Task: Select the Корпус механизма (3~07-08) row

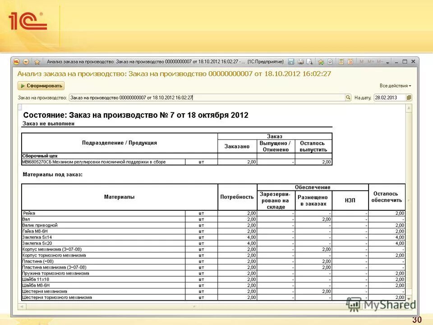Action: click(213, 249)
